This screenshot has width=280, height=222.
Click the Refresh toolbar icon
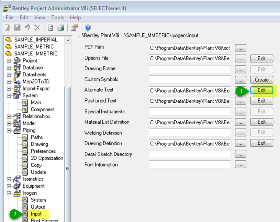tap(51, 28)
